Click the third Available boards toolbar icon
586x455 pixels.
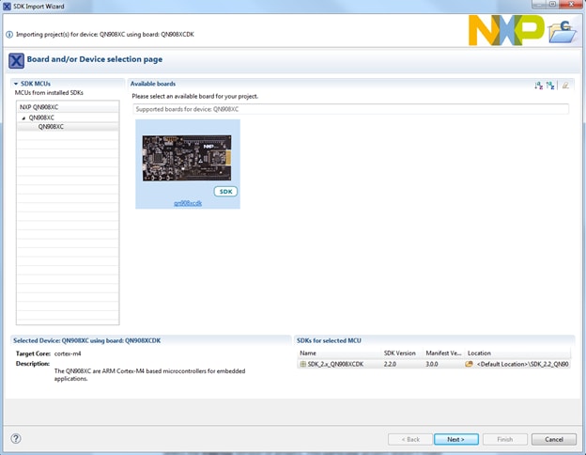(x=565, y=85)
